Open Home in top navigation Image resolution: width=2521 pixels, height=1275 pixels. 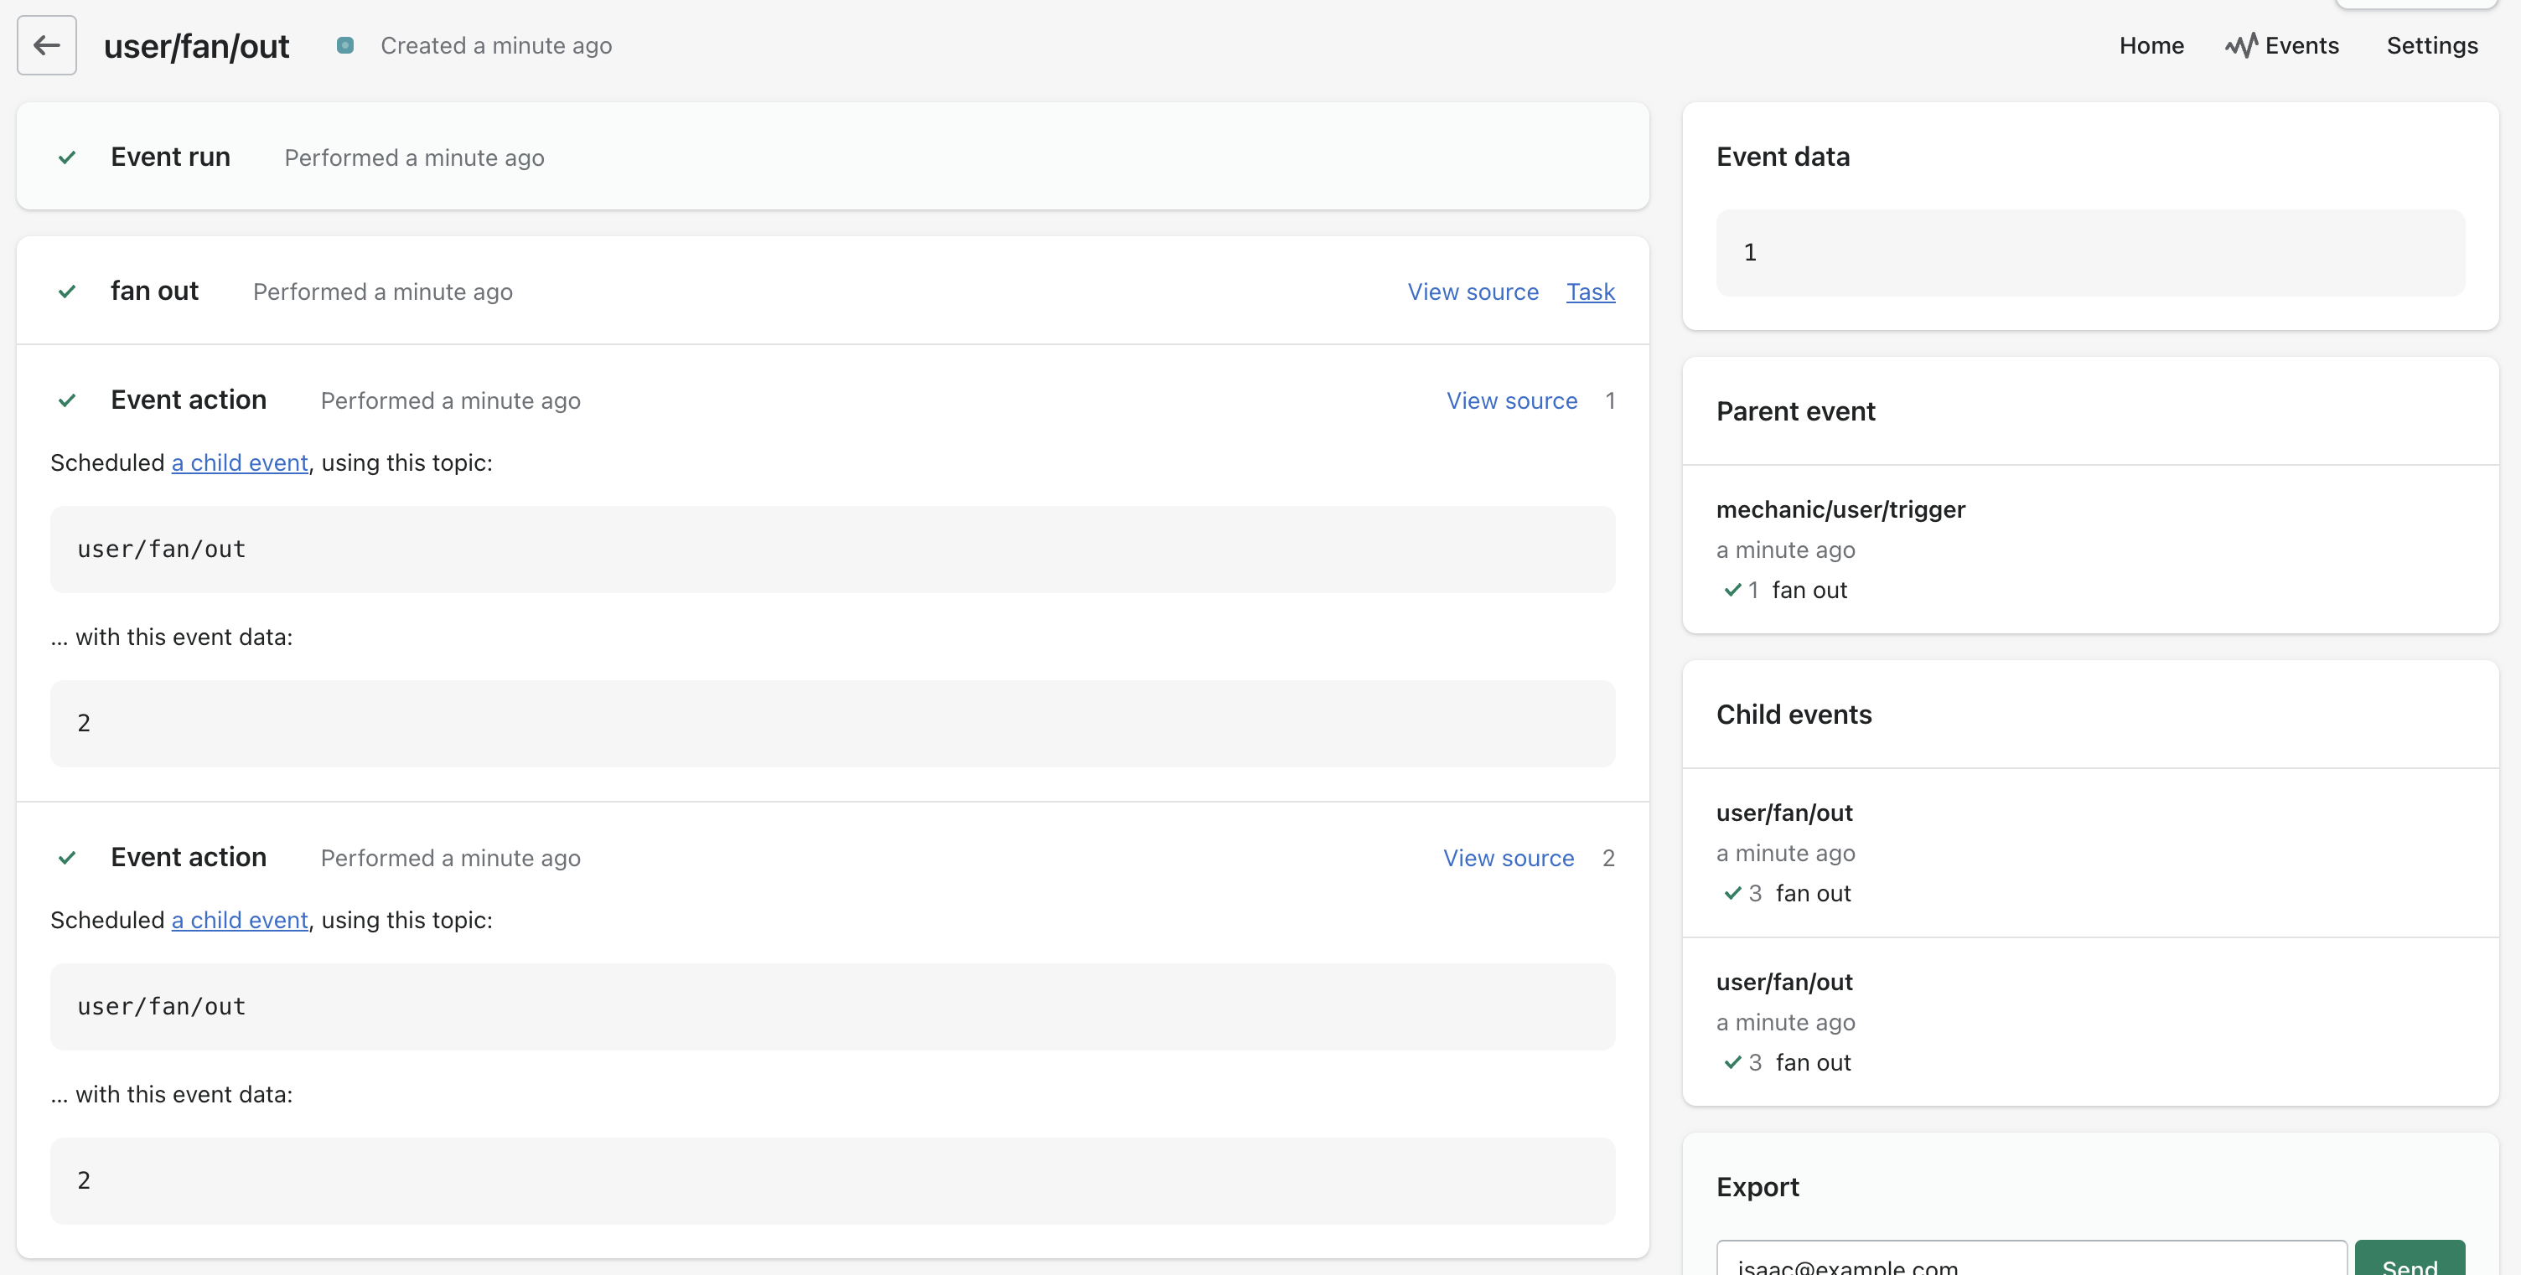(2151, 45)
